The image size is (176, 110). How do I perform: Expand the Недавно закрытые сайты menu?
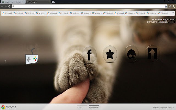tap(163, 108)
